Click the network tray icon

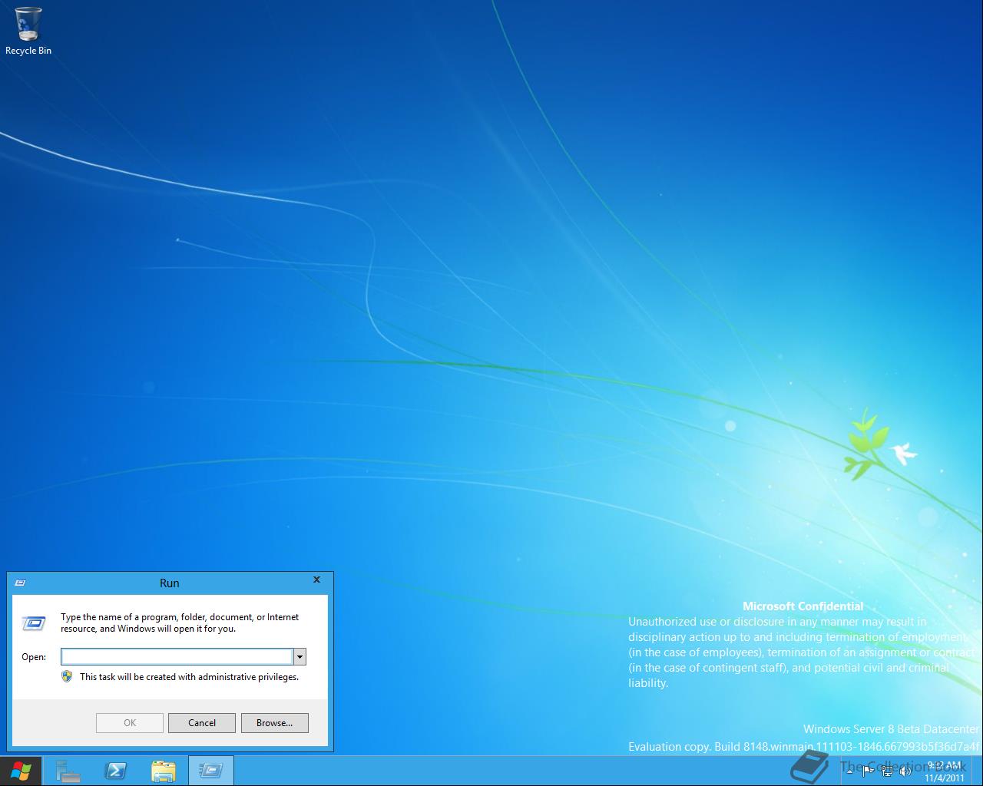[887, 771]
